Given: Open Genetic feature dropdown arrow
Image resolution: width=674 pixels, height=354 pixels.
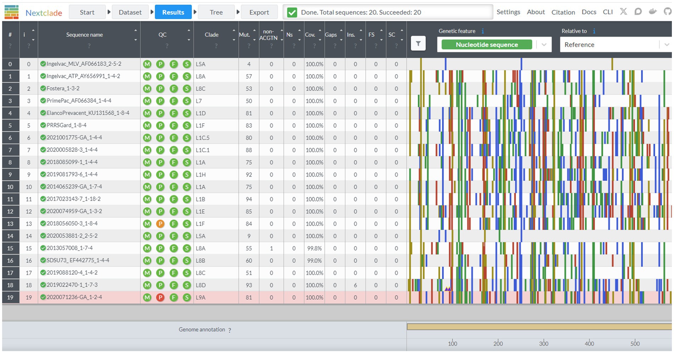Looking at the screenshot, I should (x=544, y=45).
